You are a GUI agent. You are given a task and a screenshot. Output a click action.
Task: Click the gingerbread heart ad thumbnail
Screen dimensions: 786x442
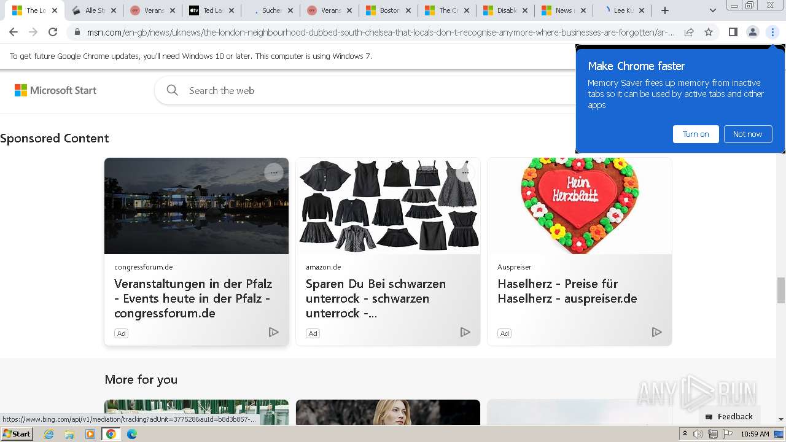click(580, 206)
